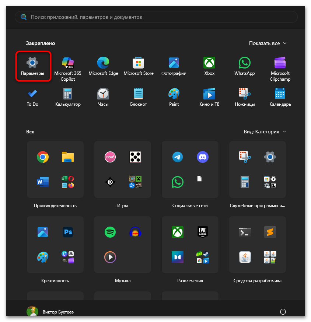This screenshot has width=311, height=322.
Task: Click the power button
Action: (x=283, y=312)
